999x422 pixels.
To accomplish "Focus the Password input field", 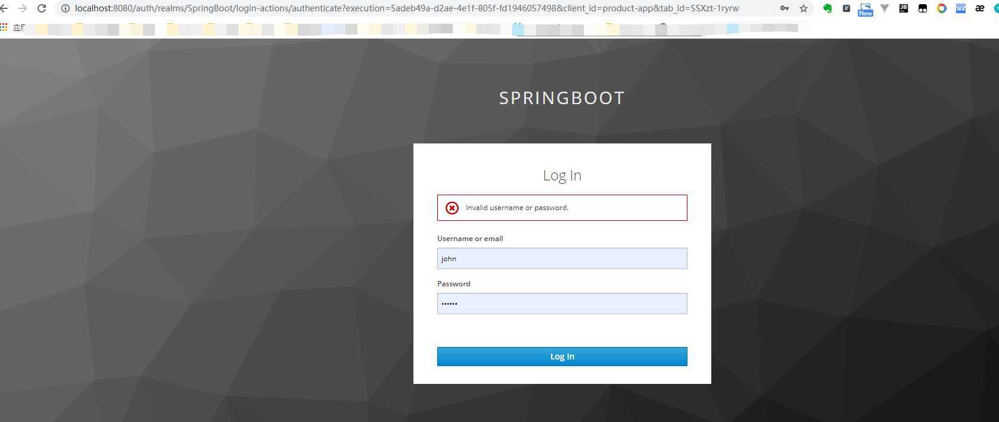I will [562, 304].
